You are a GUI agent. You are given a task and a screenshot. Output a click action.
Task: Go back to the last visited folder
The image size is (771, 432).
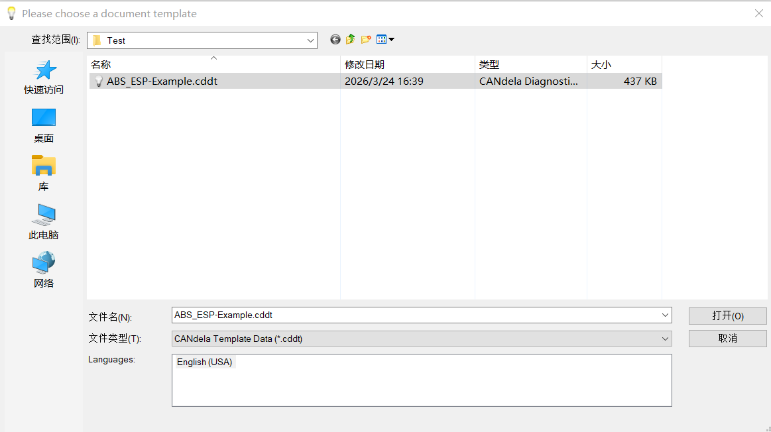pyautogui.click(x=335, y=40)
